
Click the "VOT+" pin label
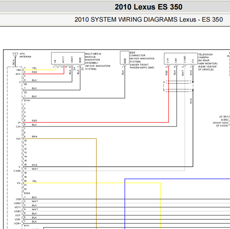point(18,207)
